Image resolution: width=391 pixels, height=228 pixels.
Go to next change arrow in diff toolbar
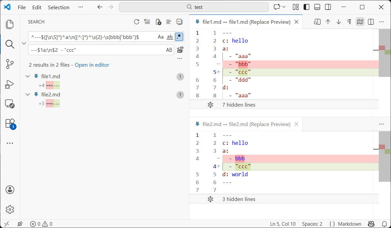pyautogui.click(x=339, y=22)
